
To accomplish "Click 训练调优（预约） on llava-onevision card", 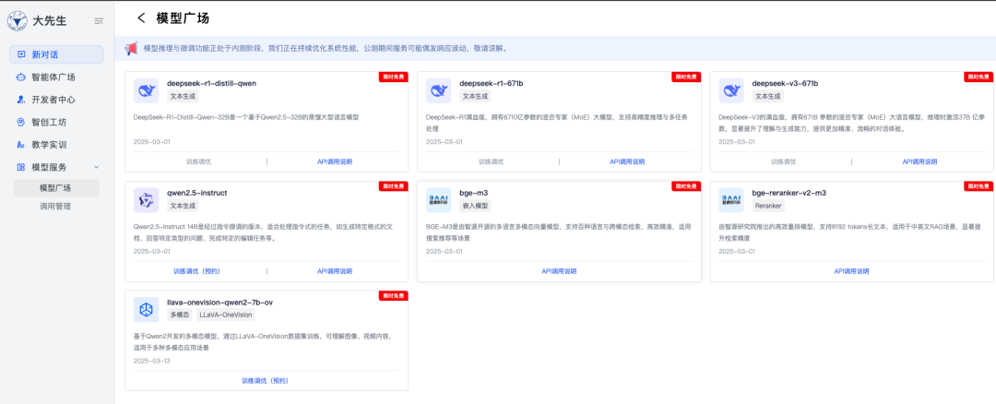I will (266, 381).
